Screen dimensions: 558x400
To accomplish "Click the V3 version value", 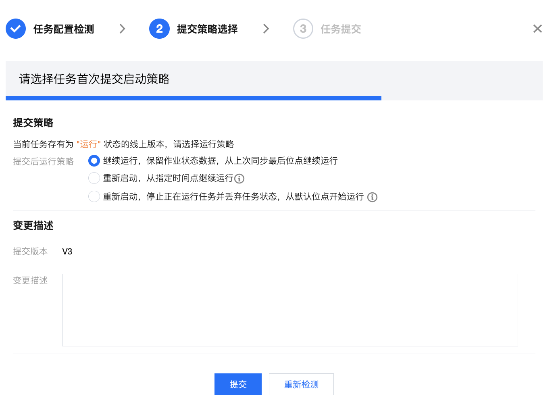I will click(67, 252).
